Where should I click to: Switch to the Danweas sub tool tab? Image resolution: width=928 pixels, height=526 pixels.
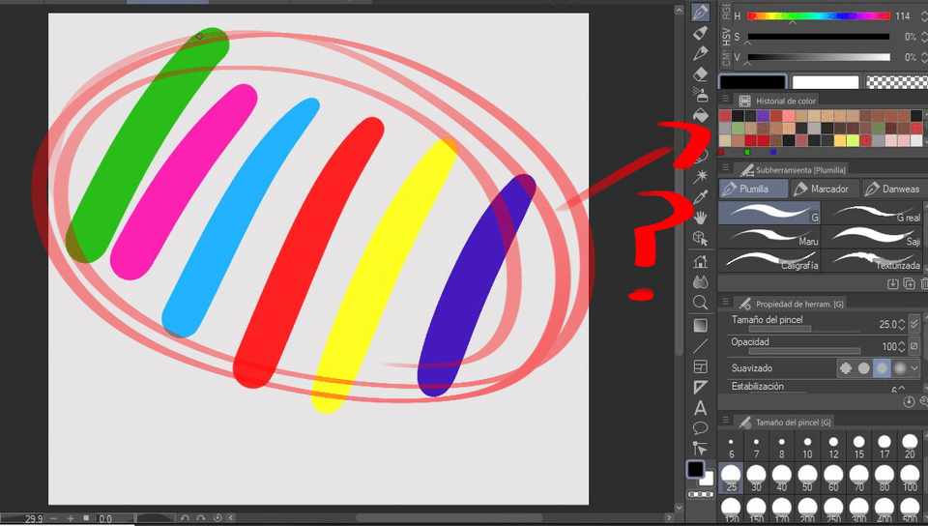click(x=895, y=189)
